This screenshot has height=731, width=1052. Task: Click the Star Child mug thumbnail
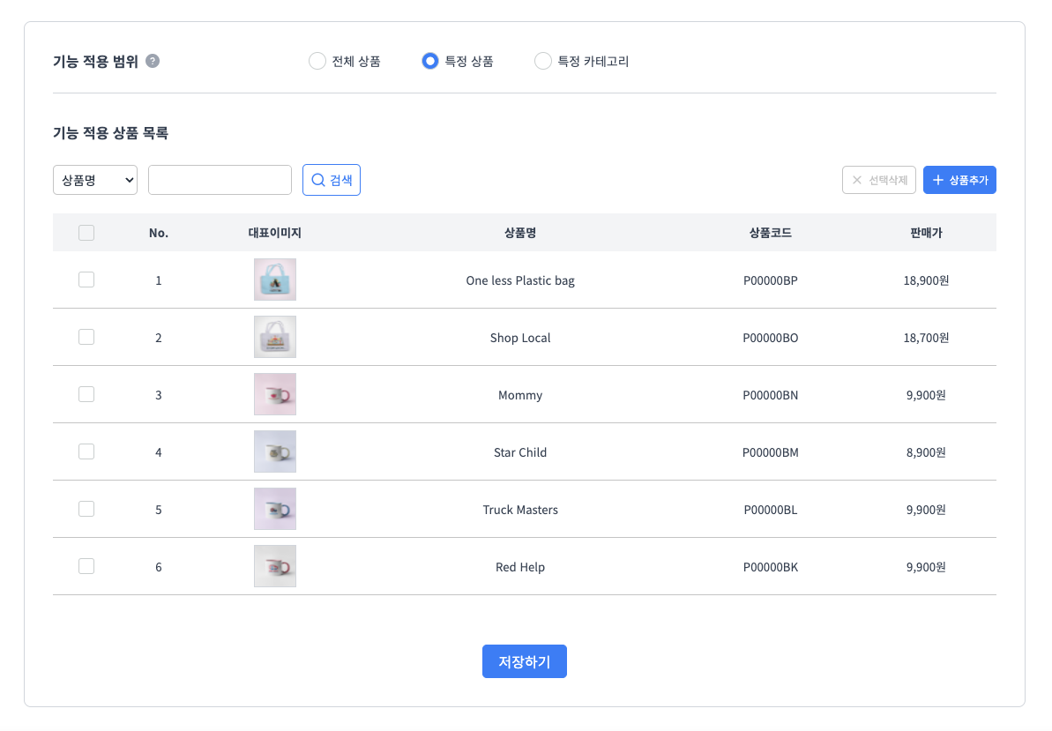pyautogui.click(x=274, y=451)
